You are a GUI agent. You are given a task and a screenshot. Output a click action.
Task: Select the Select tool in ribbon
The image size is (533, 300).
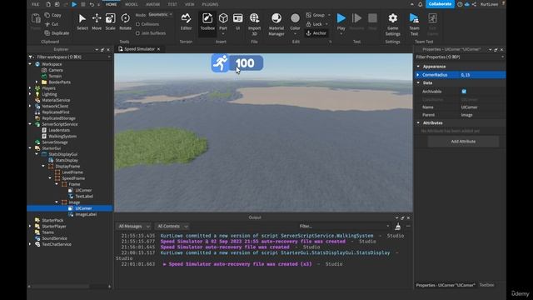82,22
